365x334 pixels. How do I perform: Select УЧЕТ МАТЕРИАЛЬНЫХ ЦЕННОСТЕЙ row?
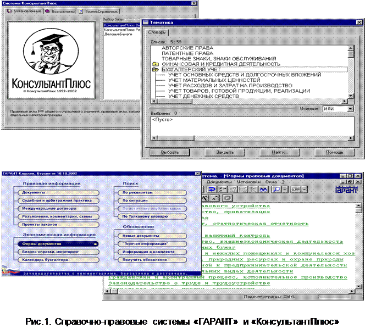click(214, 80)
